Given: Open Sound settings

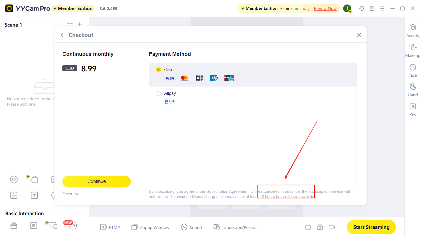Looking at the screenshot, I should click(x=191, y=227).
